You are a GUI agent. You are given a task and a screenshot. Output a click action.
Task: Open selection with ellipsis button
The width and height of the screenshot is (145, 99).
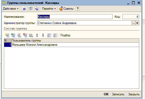[x=133, y=23]
